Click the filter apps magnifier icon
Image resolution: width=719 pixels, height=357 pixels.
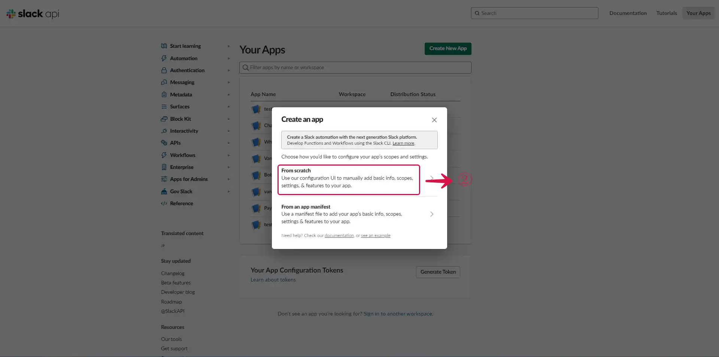tap(246, 68)
